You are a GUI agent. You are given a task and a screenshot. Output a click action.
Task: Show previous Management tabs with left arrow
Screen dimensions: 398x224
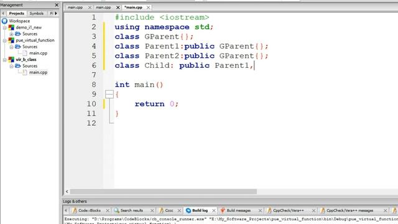(x=3, y=13)
